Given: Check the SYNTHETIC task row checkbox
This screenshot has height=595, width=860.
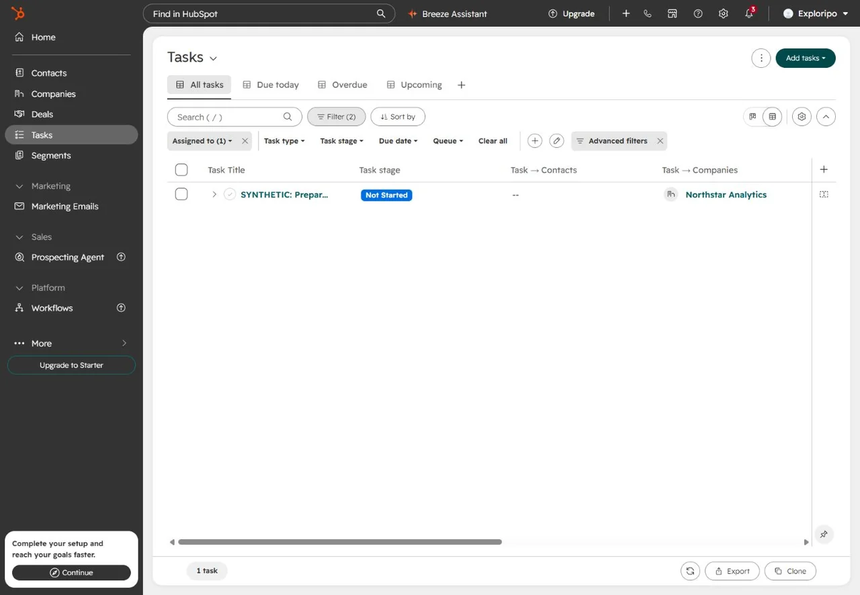Looking at the screenshot, I should 181,195.
